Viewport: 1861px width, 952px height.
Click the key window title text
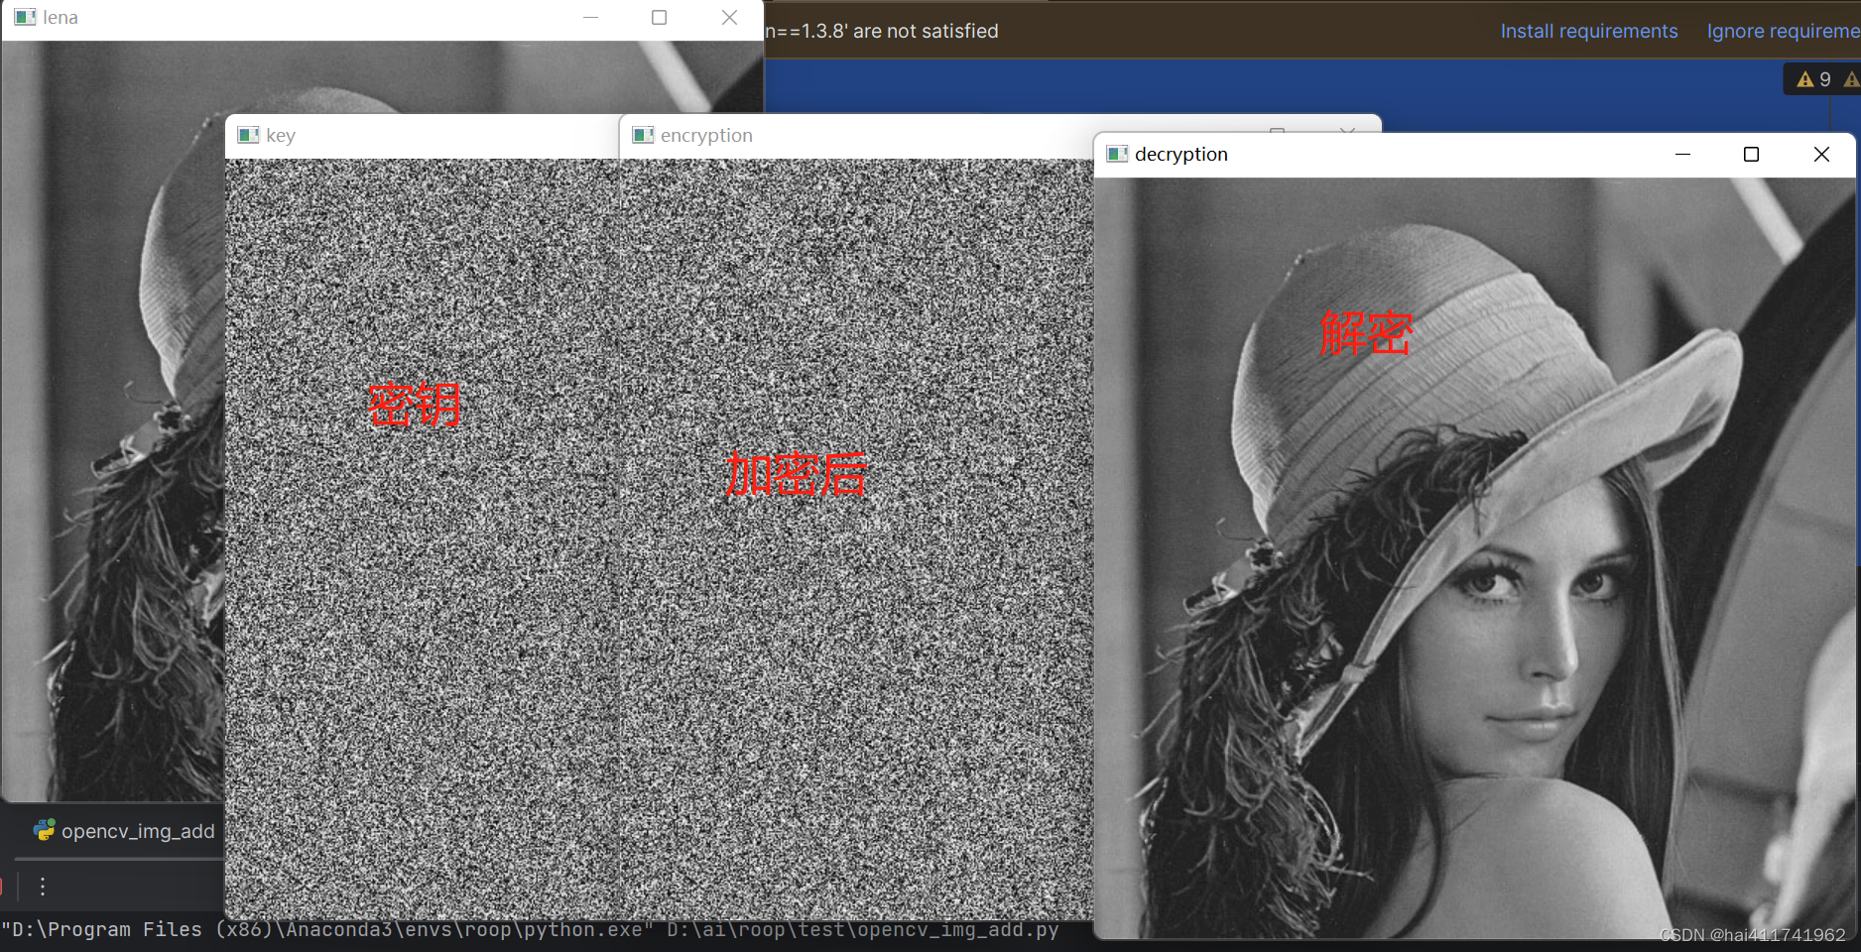pyautogui.click(x=281, y=135)
